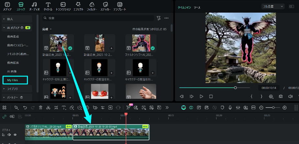
Task: Switch preview to ソース tab
Action: tap(197, 8)
